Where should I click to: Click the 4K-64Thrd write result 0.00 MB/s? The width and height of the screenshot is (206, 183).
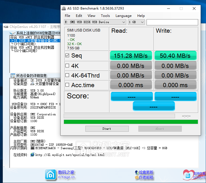175,76
